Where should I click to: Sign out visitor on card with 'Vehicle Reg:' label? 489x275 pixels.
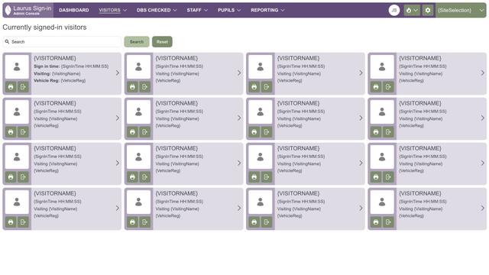coord(23,87)
